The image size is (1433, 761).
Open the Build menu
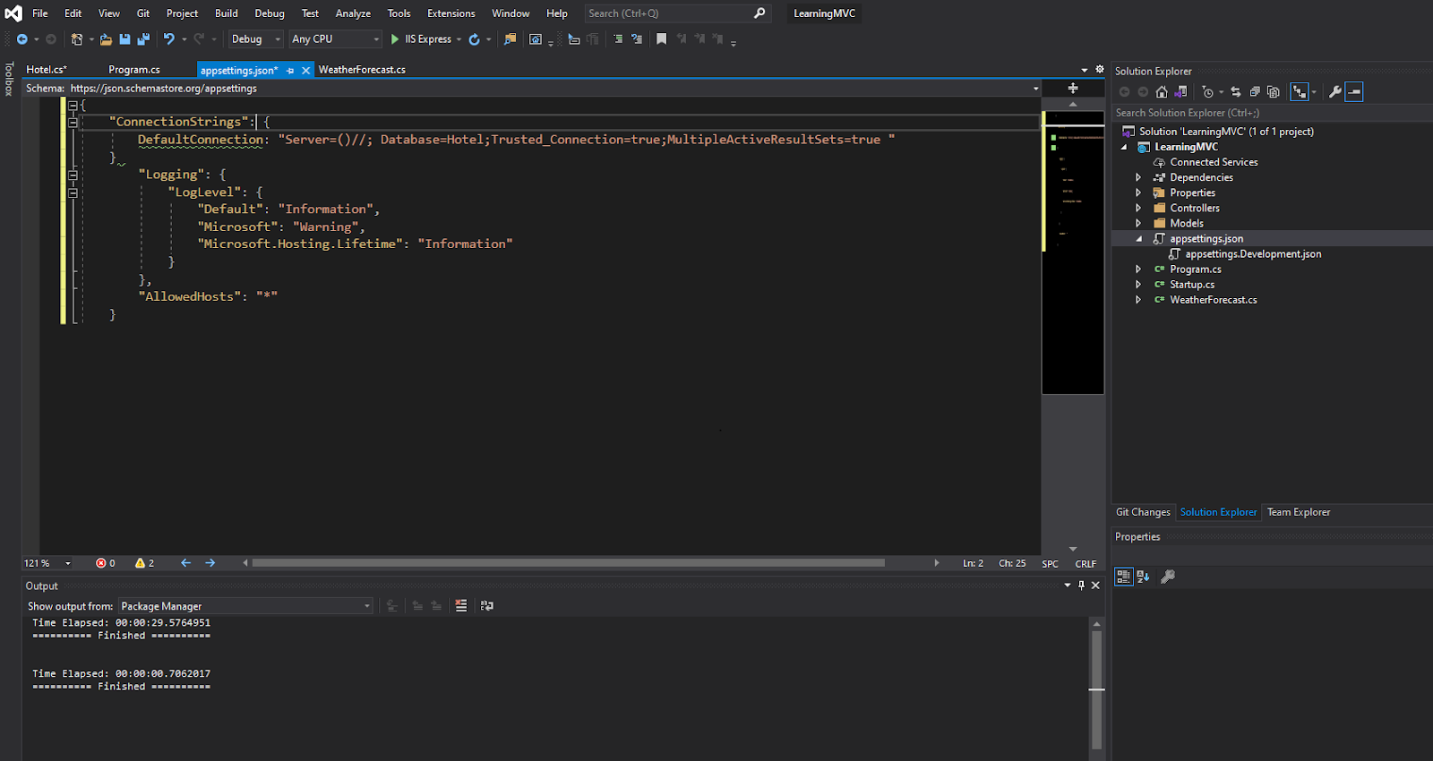click(227, 13)
